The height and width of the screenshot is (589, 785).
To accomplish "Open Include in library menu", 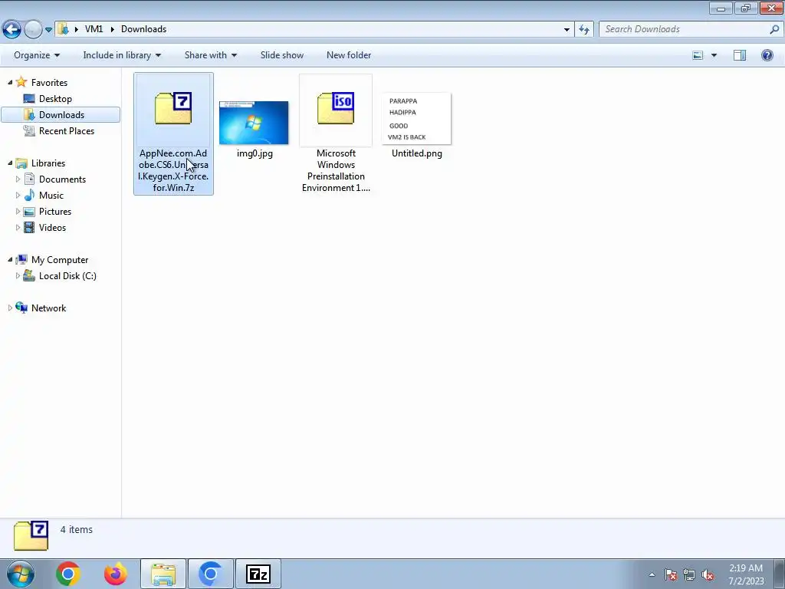I will (x=122, y=55).
